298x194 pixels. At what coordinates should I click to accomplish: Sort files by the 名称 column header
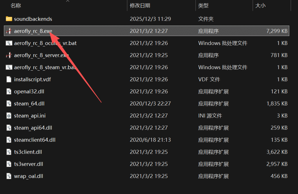point(16,6)
